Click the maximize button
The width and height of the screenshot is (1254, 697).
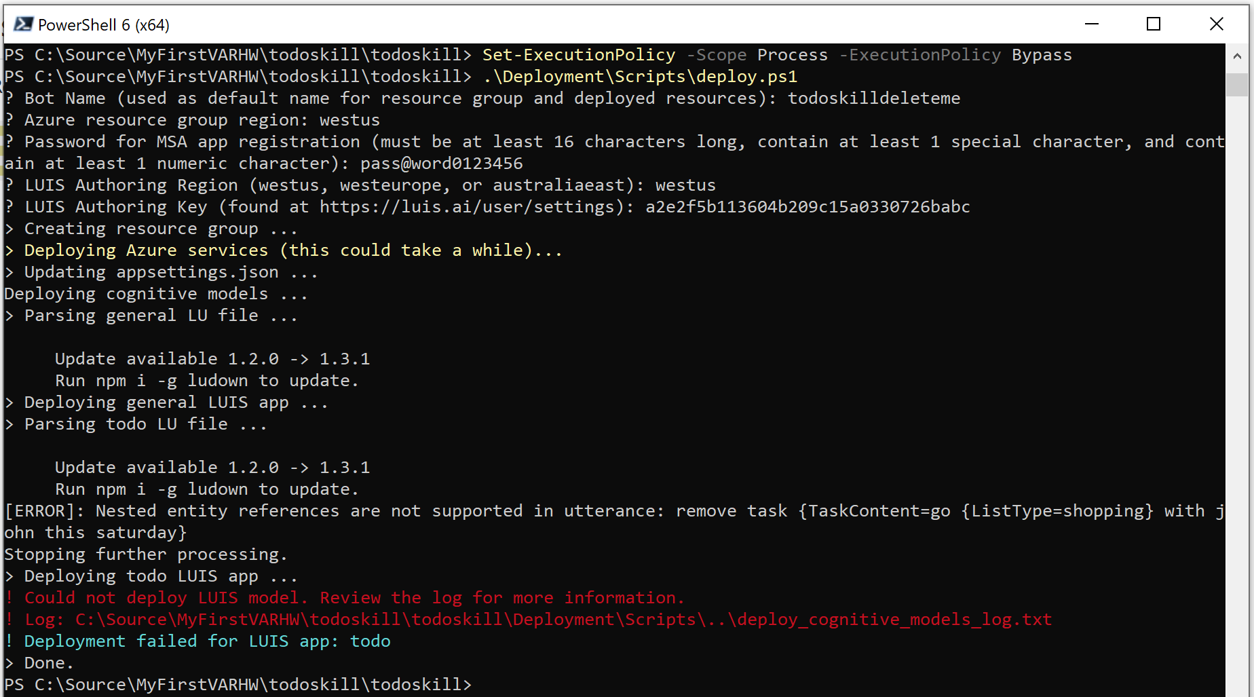pos(1154,24)
